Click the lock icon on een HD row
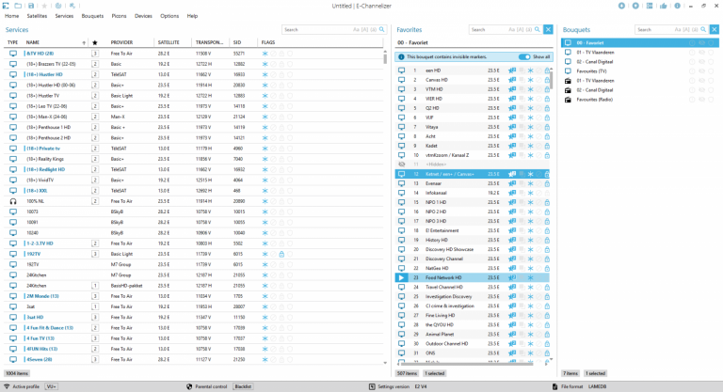 (x=547, y=71)
